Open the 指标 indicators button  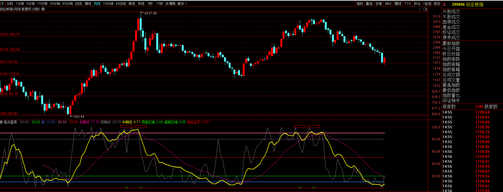tap(360, 3)
